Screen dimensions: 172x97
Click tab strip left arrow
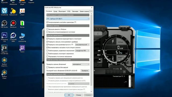90,11
